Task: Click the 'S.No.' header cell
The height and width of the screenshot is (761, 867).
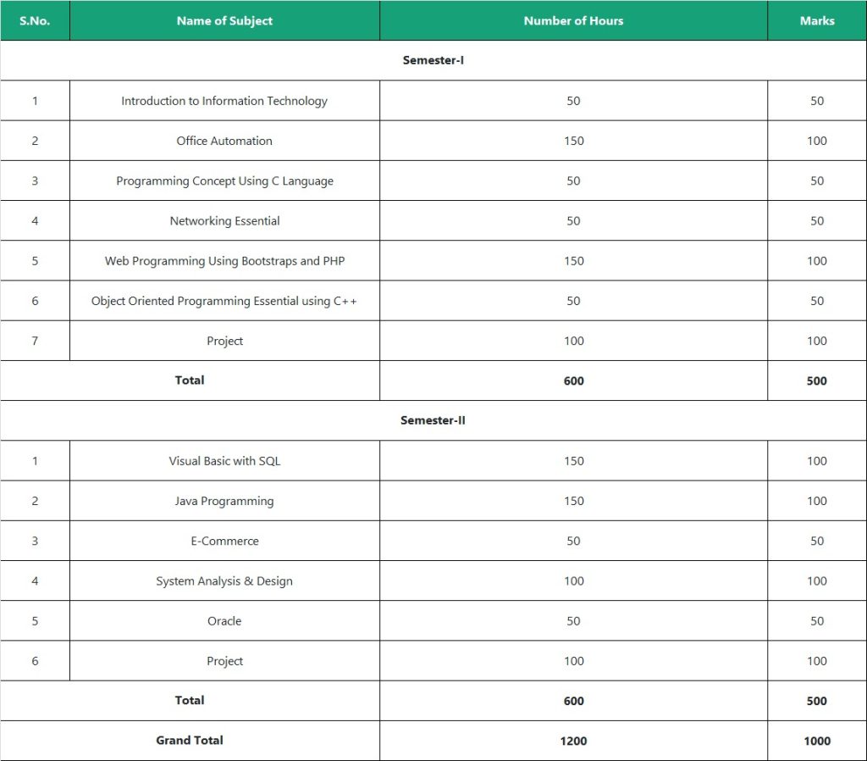Action: [x=35, y=21]
